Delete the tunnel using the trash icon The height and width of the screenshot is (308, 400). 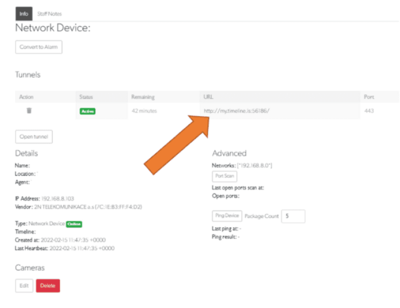click(29, 110)
